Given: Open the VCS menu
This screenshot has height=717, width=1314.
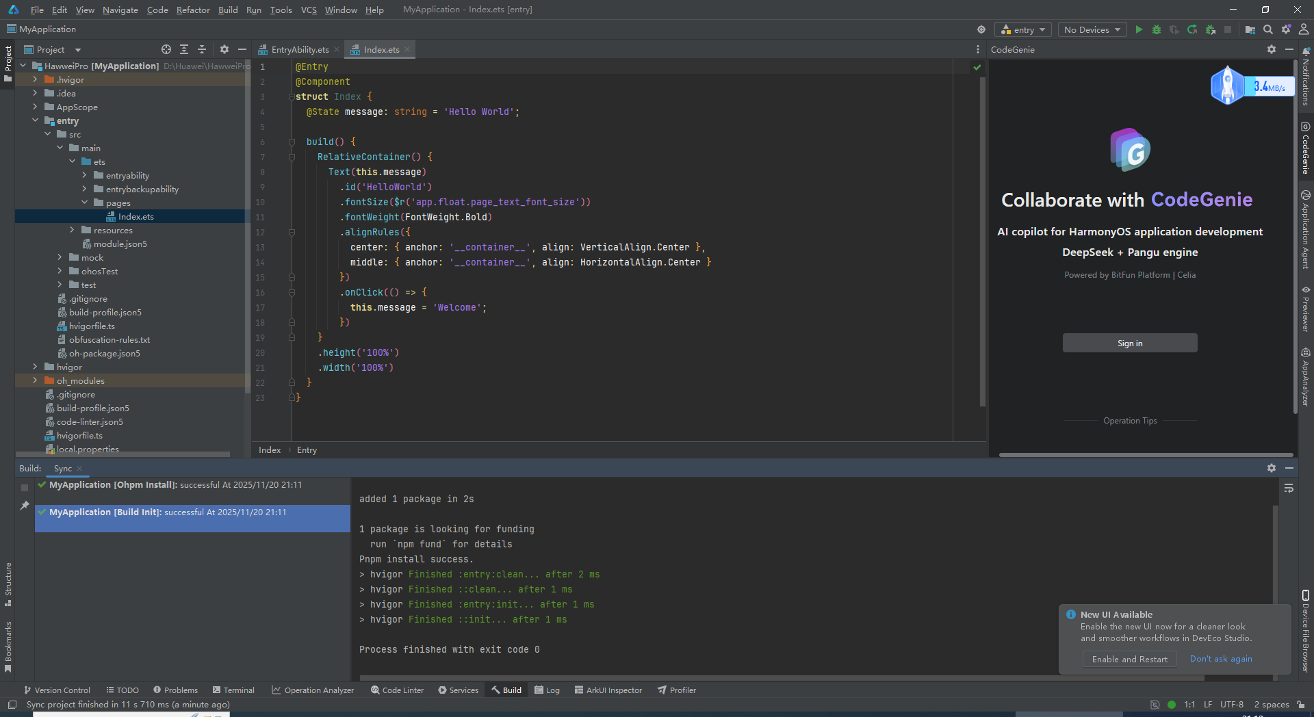Looking at the screenshot, I should click(309, 10).
